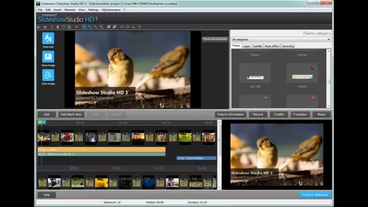This screenshot has height=207, width=368.
Task: Click the Save view as theme button
Action: coord(215,40)
